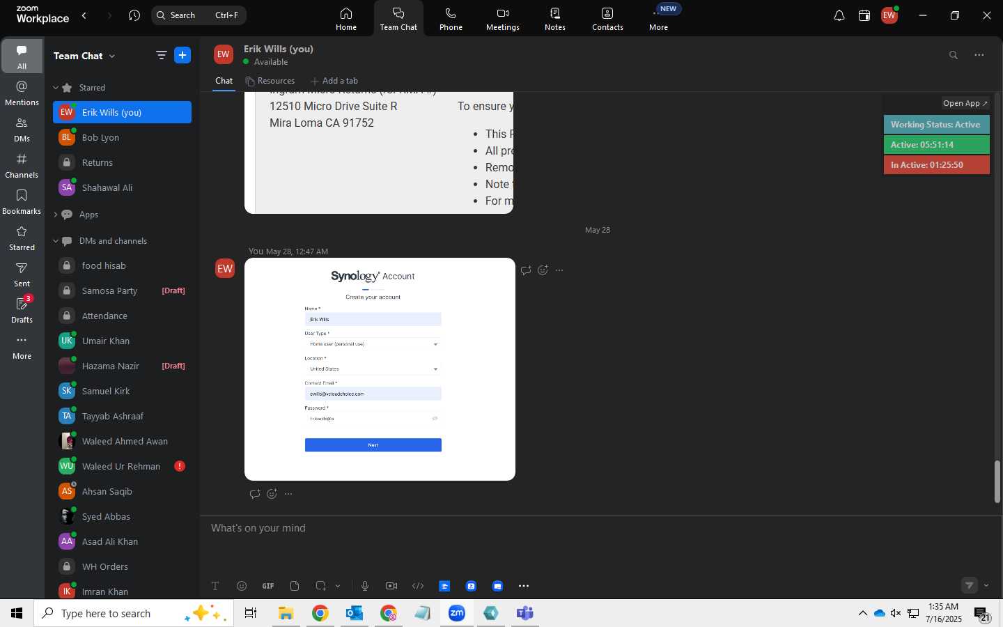Click the sidebar More ellipsis
Image resolution: width=1003 pixels, height=627 pixels.
coord(22,347)
